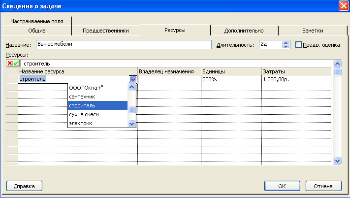This screenshot has width=350, height=198.
Task: Close the Сведения о задаче dialog
Action: point(344,6)
